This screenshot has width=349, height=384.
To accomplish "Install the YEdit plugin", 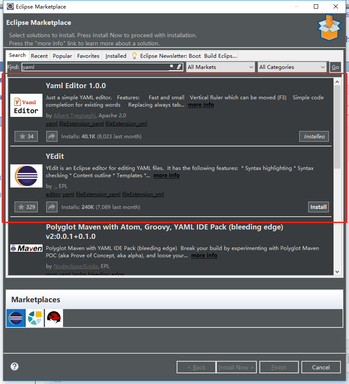I will tap(318, 207).
